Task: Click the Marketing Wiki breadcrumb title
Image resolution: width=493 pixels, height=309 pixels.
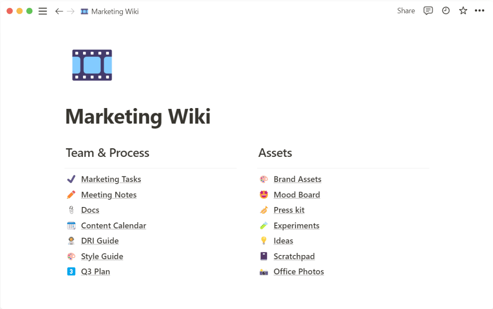Action: click(114, 11)
